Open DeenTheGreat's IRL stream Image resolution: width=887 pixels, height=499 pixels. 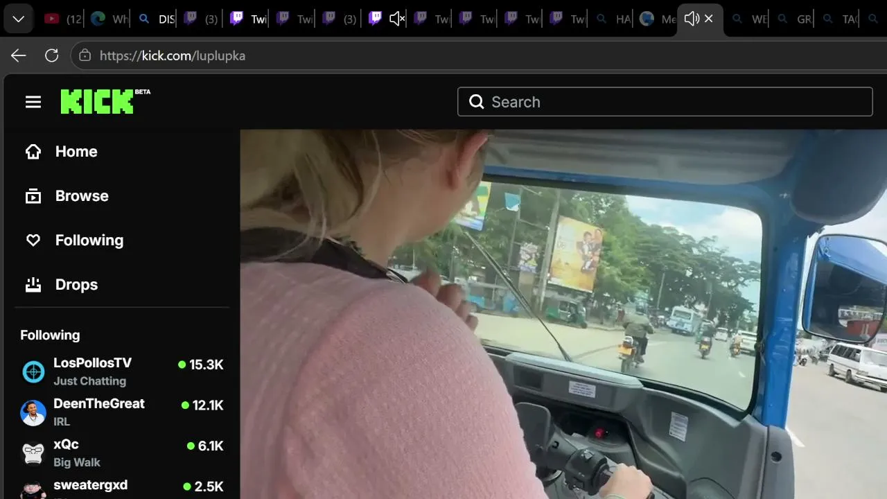click(122, 412)
